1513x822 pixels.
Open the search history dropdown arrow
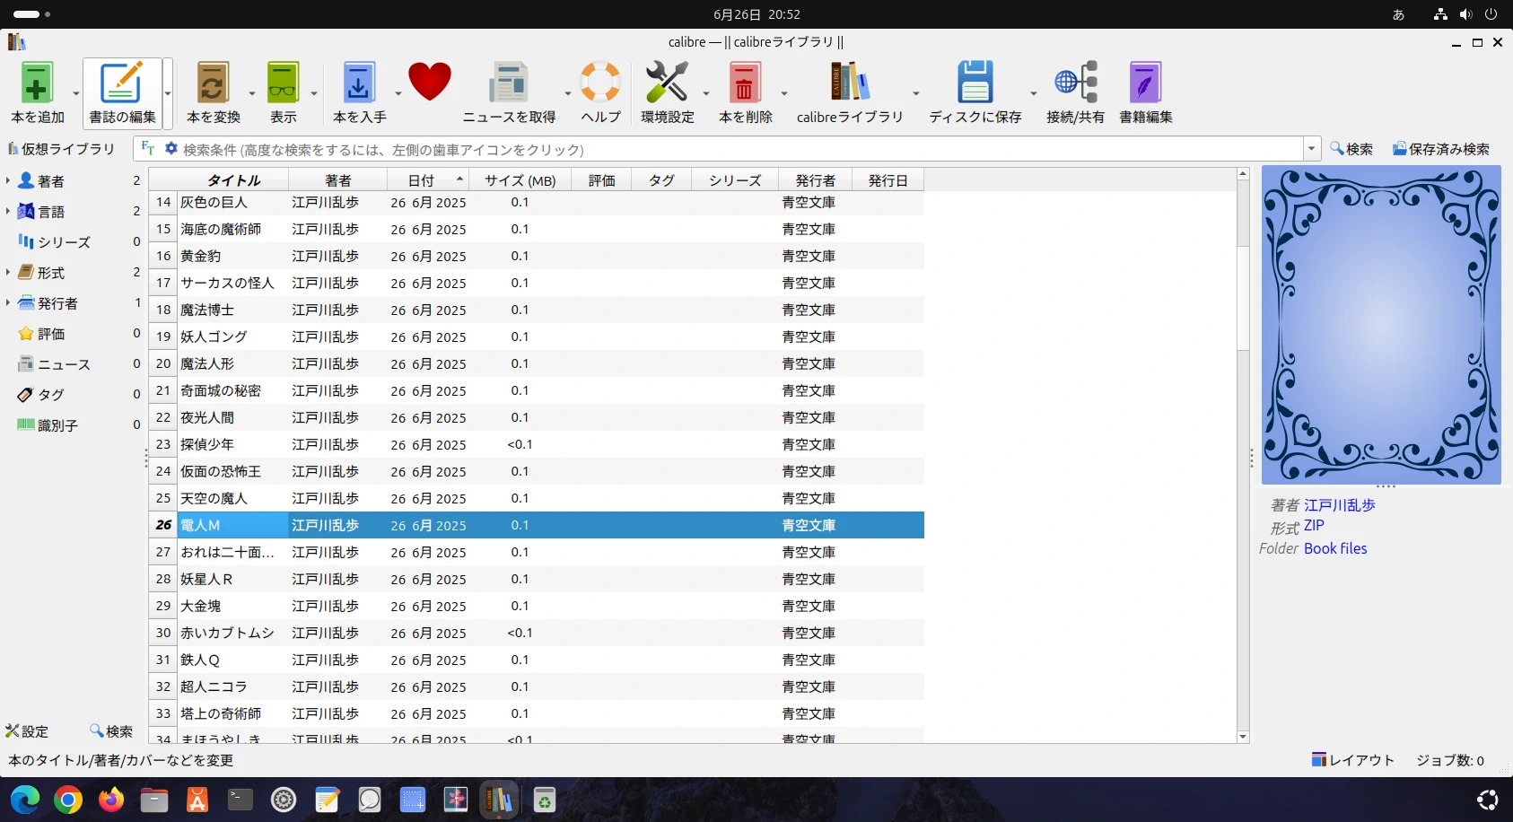pyautogui.click(x=1313, y=149)
